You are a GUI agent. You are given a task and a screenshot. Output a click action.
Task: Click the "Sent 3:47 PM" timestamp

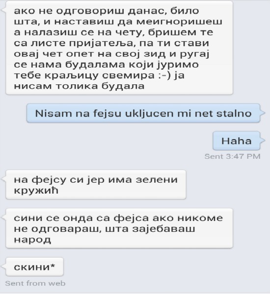(x=232, y=156)
